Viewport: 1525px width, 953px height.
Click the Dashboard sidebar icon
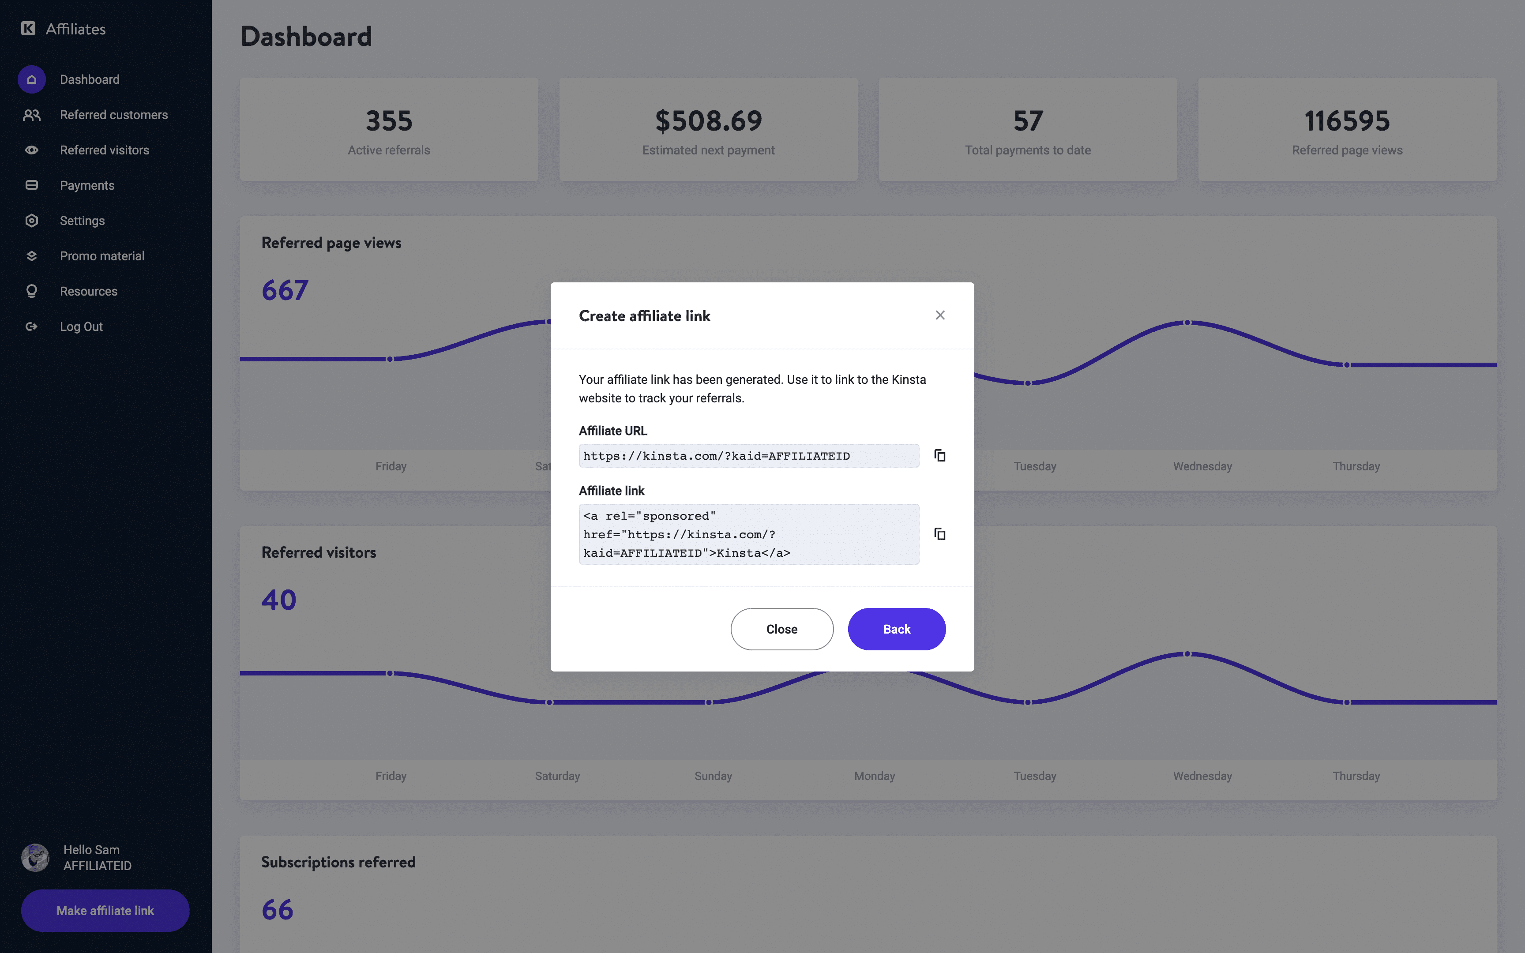[31, 79]
